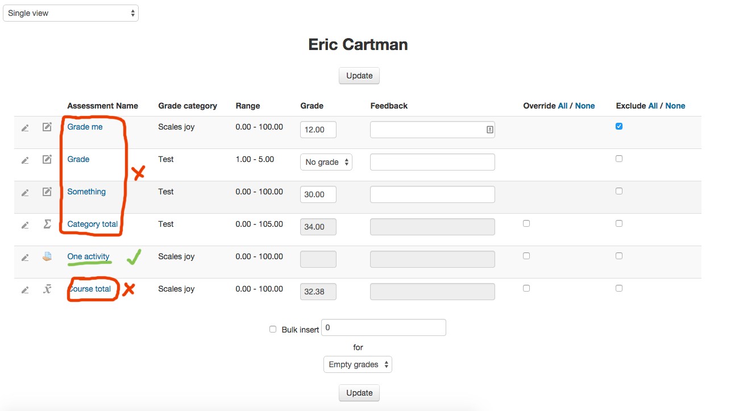
Task: Enable Exclude for One activity
Action: coord(619,256)
